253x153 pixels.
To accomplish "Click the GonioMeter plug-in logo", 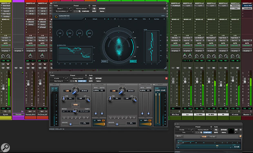I will [x=56, y=17].
